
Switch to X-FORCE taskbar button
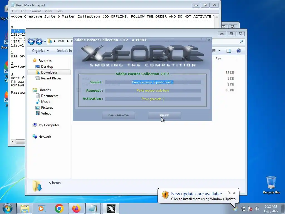111,208
